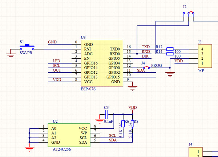Click the GPIO13 pin name on U3
The height and width of the screenshot is (157, 218).
tap(91, 77)
